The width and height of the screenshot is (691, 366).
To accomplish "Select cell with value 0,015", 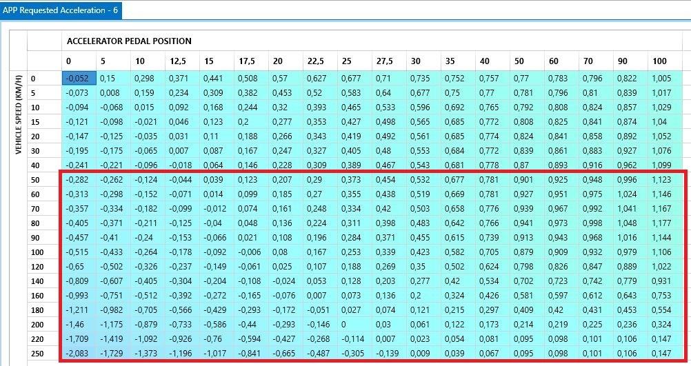I will point(148,107).
